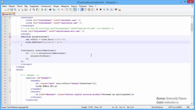Save the document with the Save icon
The height and width of the screenshot is (110, 195).
[x=12, y=9]
